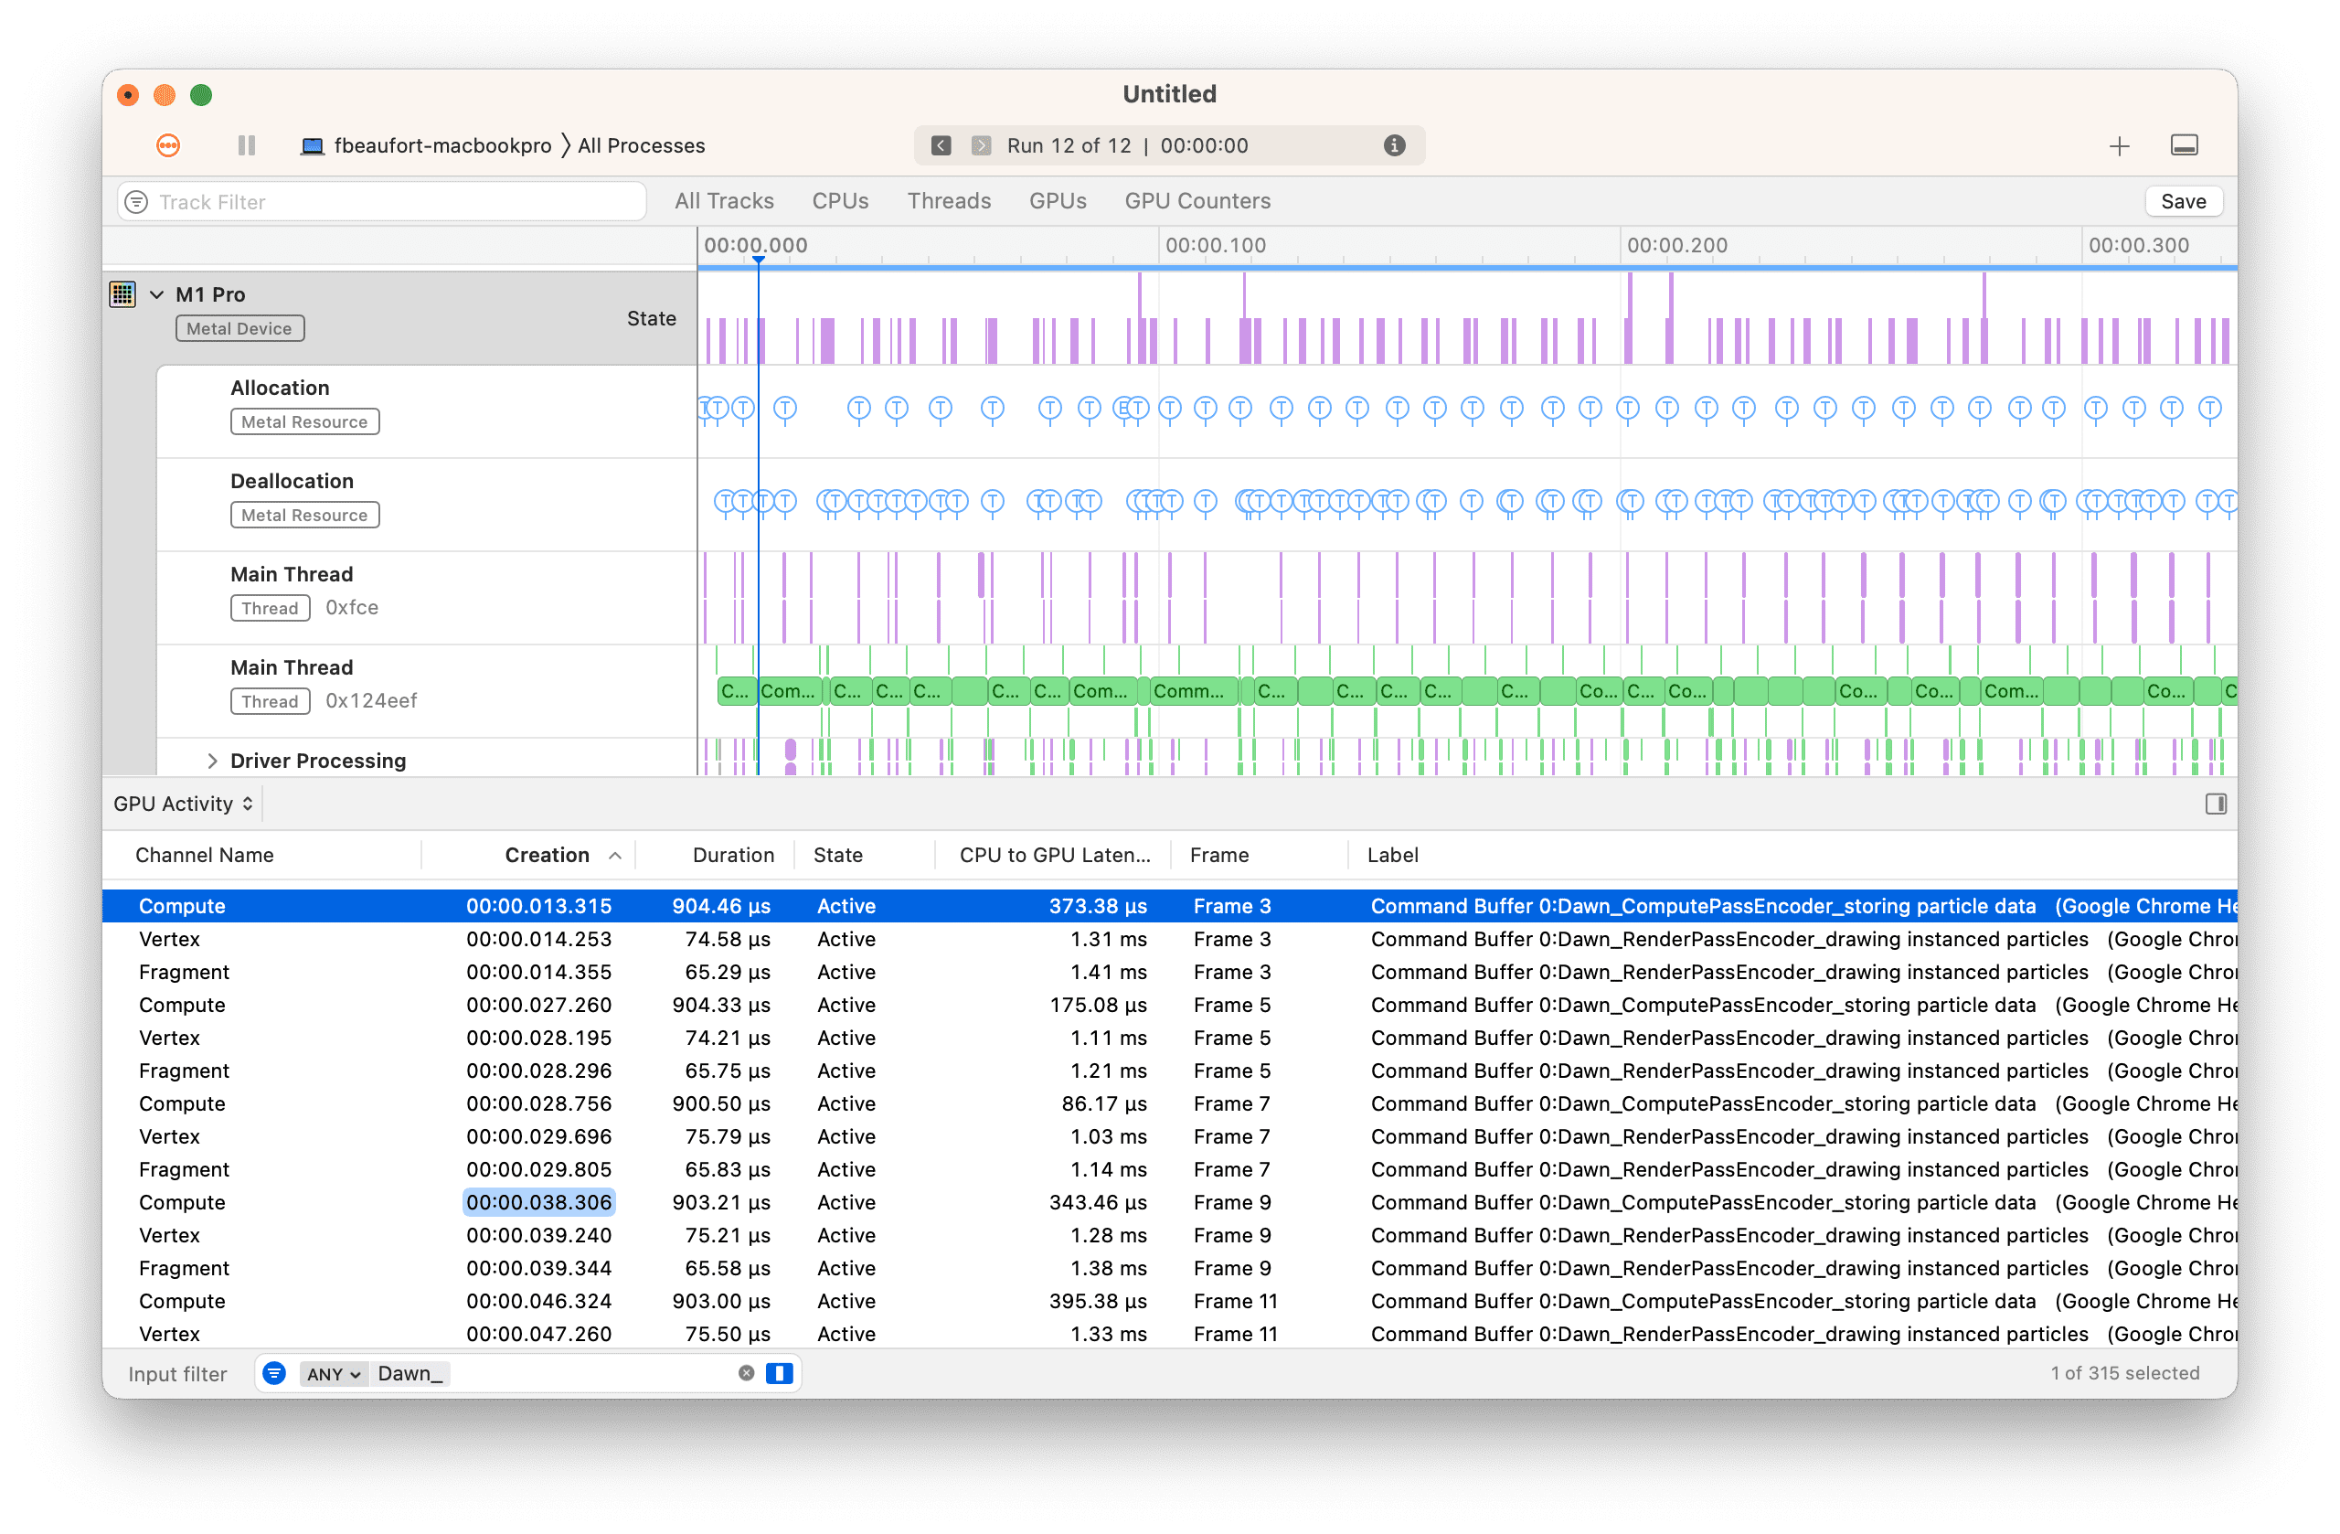2340x1534 pixels.
Task: Click the pause recording icon
Action: [245, 145]
